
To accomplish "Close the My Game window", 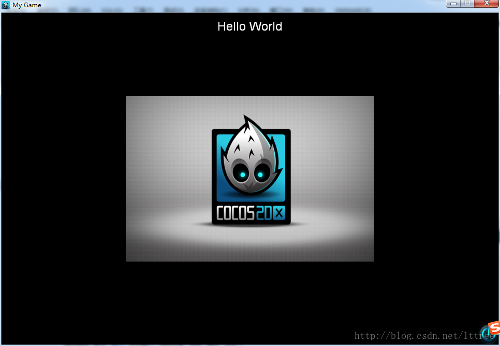I will (x=487, y=4).
